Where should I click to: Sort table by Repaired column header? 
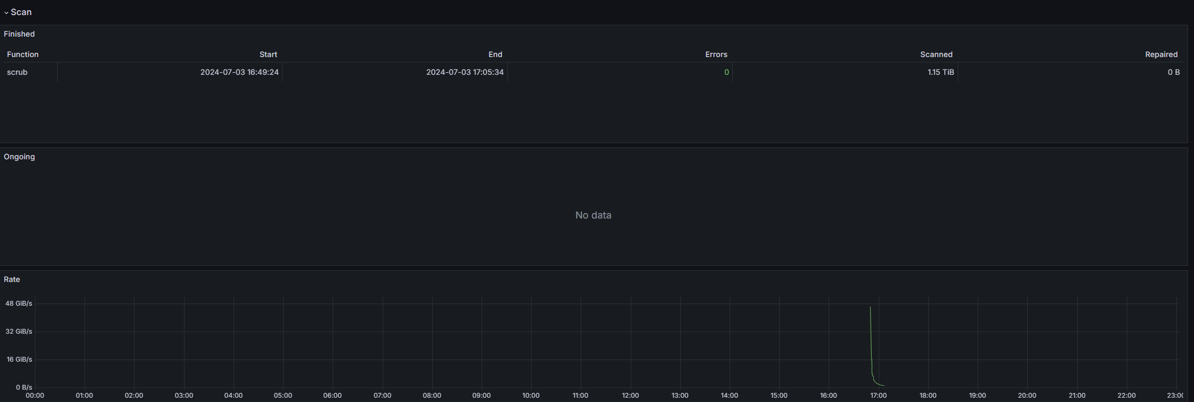[x=1161, y=54]
